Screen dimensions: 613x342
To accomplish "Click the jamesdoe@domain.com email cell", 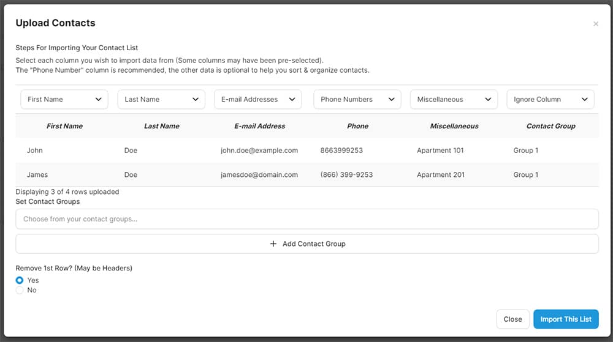I will tap(259, 174).
